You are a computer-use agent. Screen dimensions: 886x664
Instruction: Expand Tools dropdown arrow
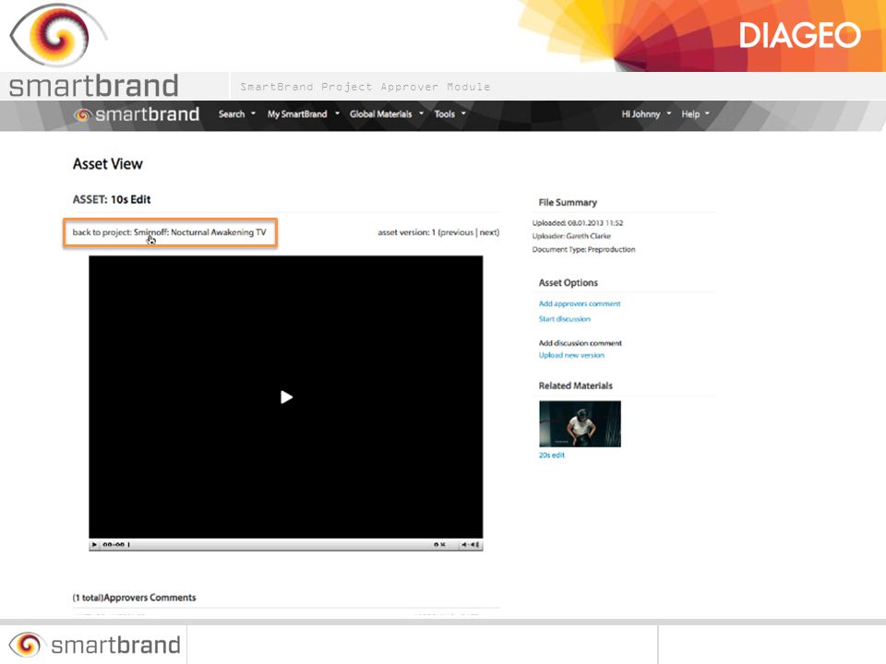coord(463,113)
